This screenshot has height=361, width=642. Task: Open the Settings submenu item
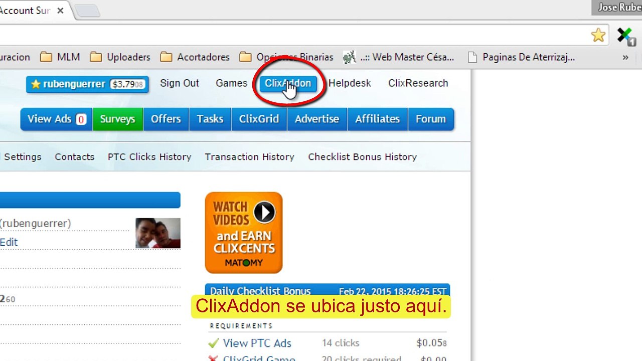pos(23,157)
